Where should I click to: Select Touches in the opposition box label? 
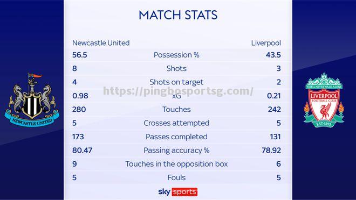click(176, 164)
